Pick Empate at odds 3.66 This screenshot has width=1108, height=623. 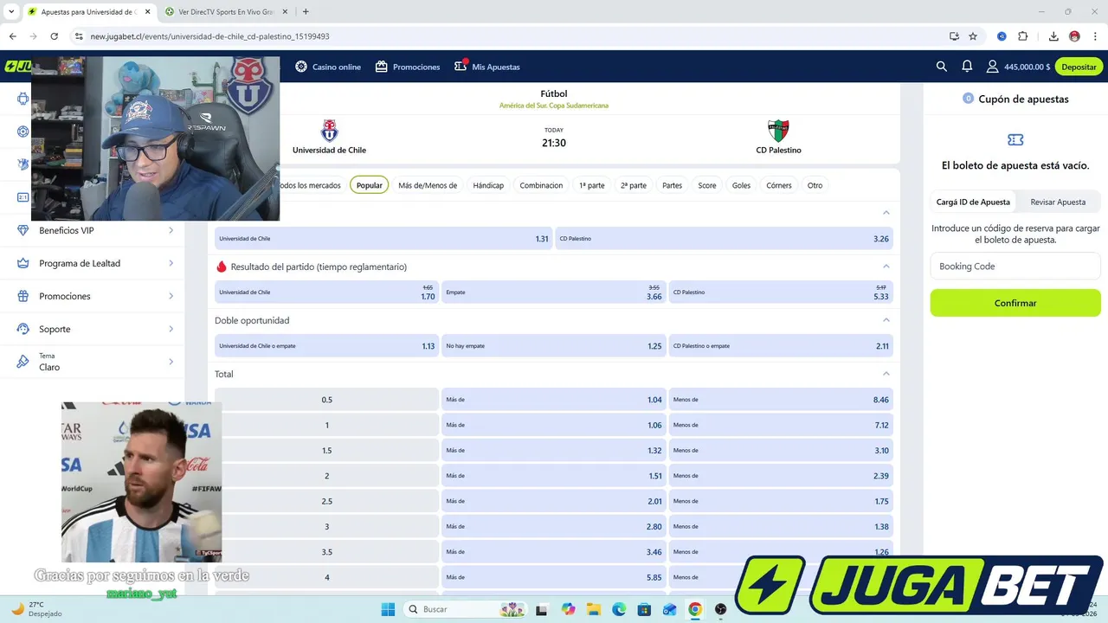tap(553, 292)
